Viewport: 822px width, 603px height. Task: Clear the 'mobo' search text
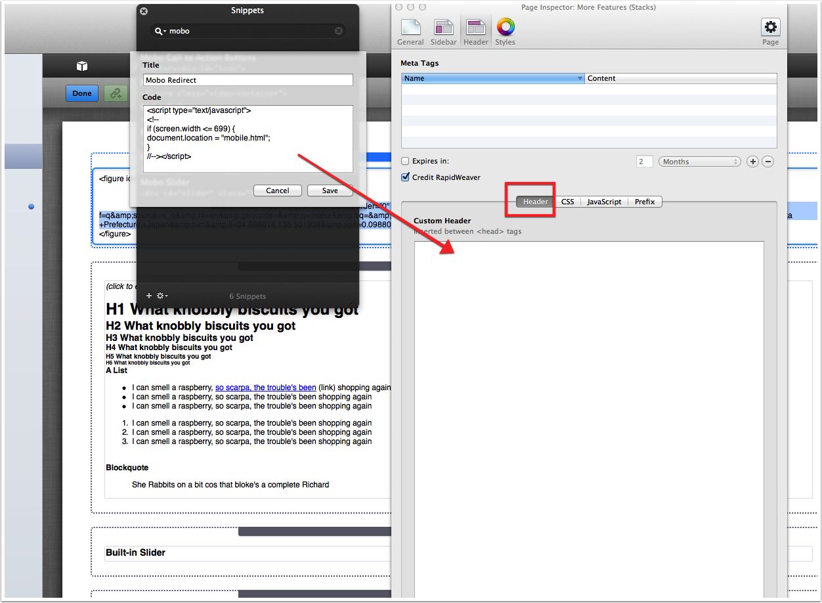[339, 31]
